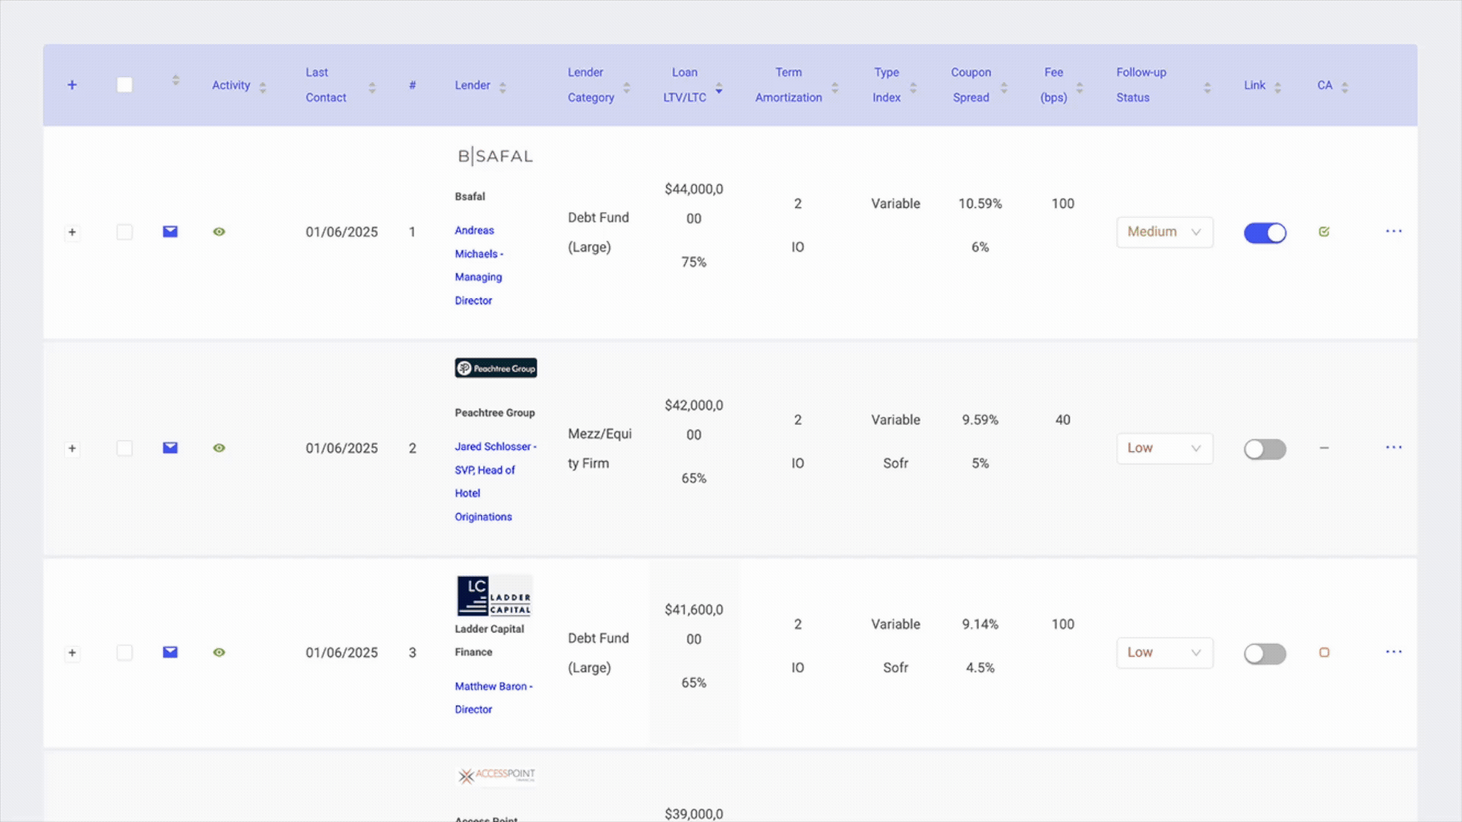1462x822 pixels.
Task: Click envelope icon in Ladder Capital row
Action: tap(170, 652)
